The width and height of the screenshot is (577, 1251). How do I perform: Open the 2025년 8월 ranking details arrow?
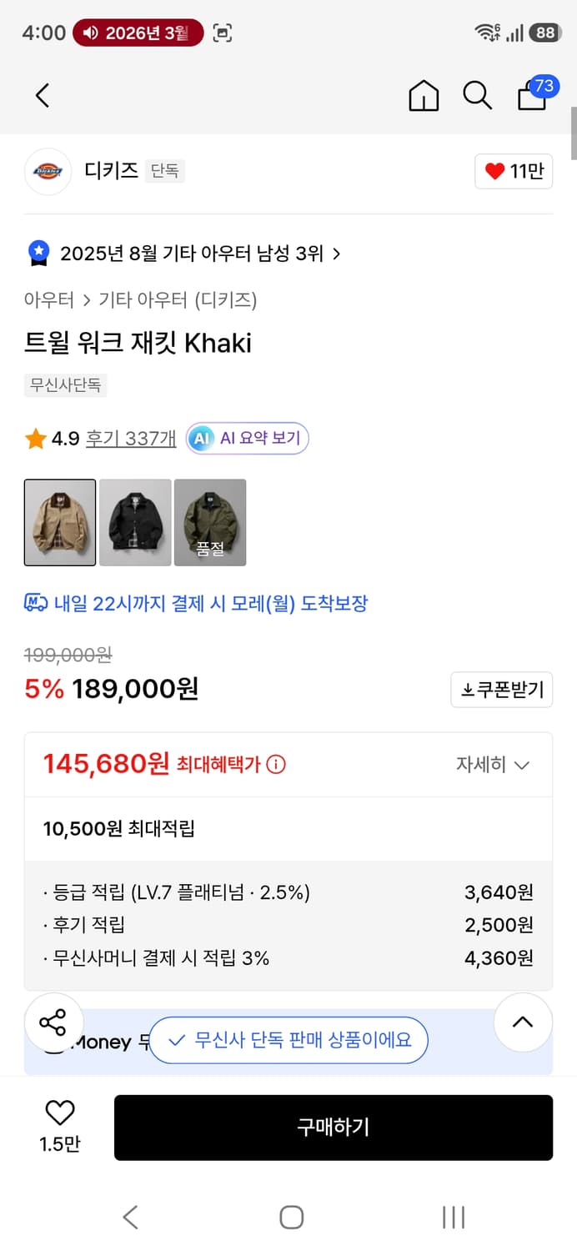click(337, 253)
